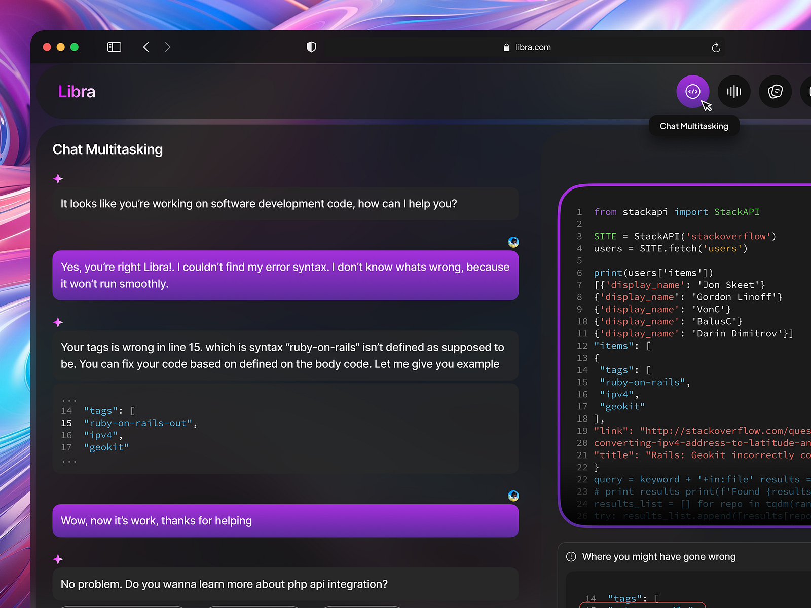Open the Chat Multitasking code icon
The height and width of the screenshot is (608, 811).
tap(692, 92)
